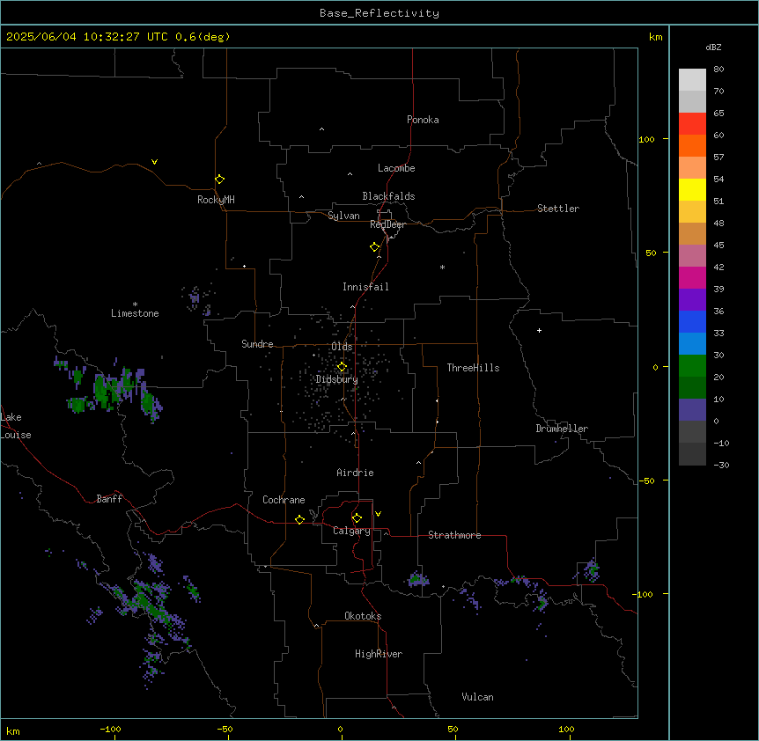Click the small echo cell south of Strathmore
This screenshot has width=759, height=741.
[418, 578]
